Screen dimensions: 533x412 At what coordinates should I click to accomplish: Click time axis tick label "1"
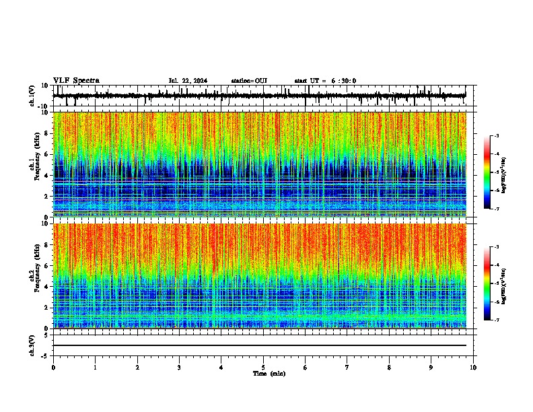point(95,368)
